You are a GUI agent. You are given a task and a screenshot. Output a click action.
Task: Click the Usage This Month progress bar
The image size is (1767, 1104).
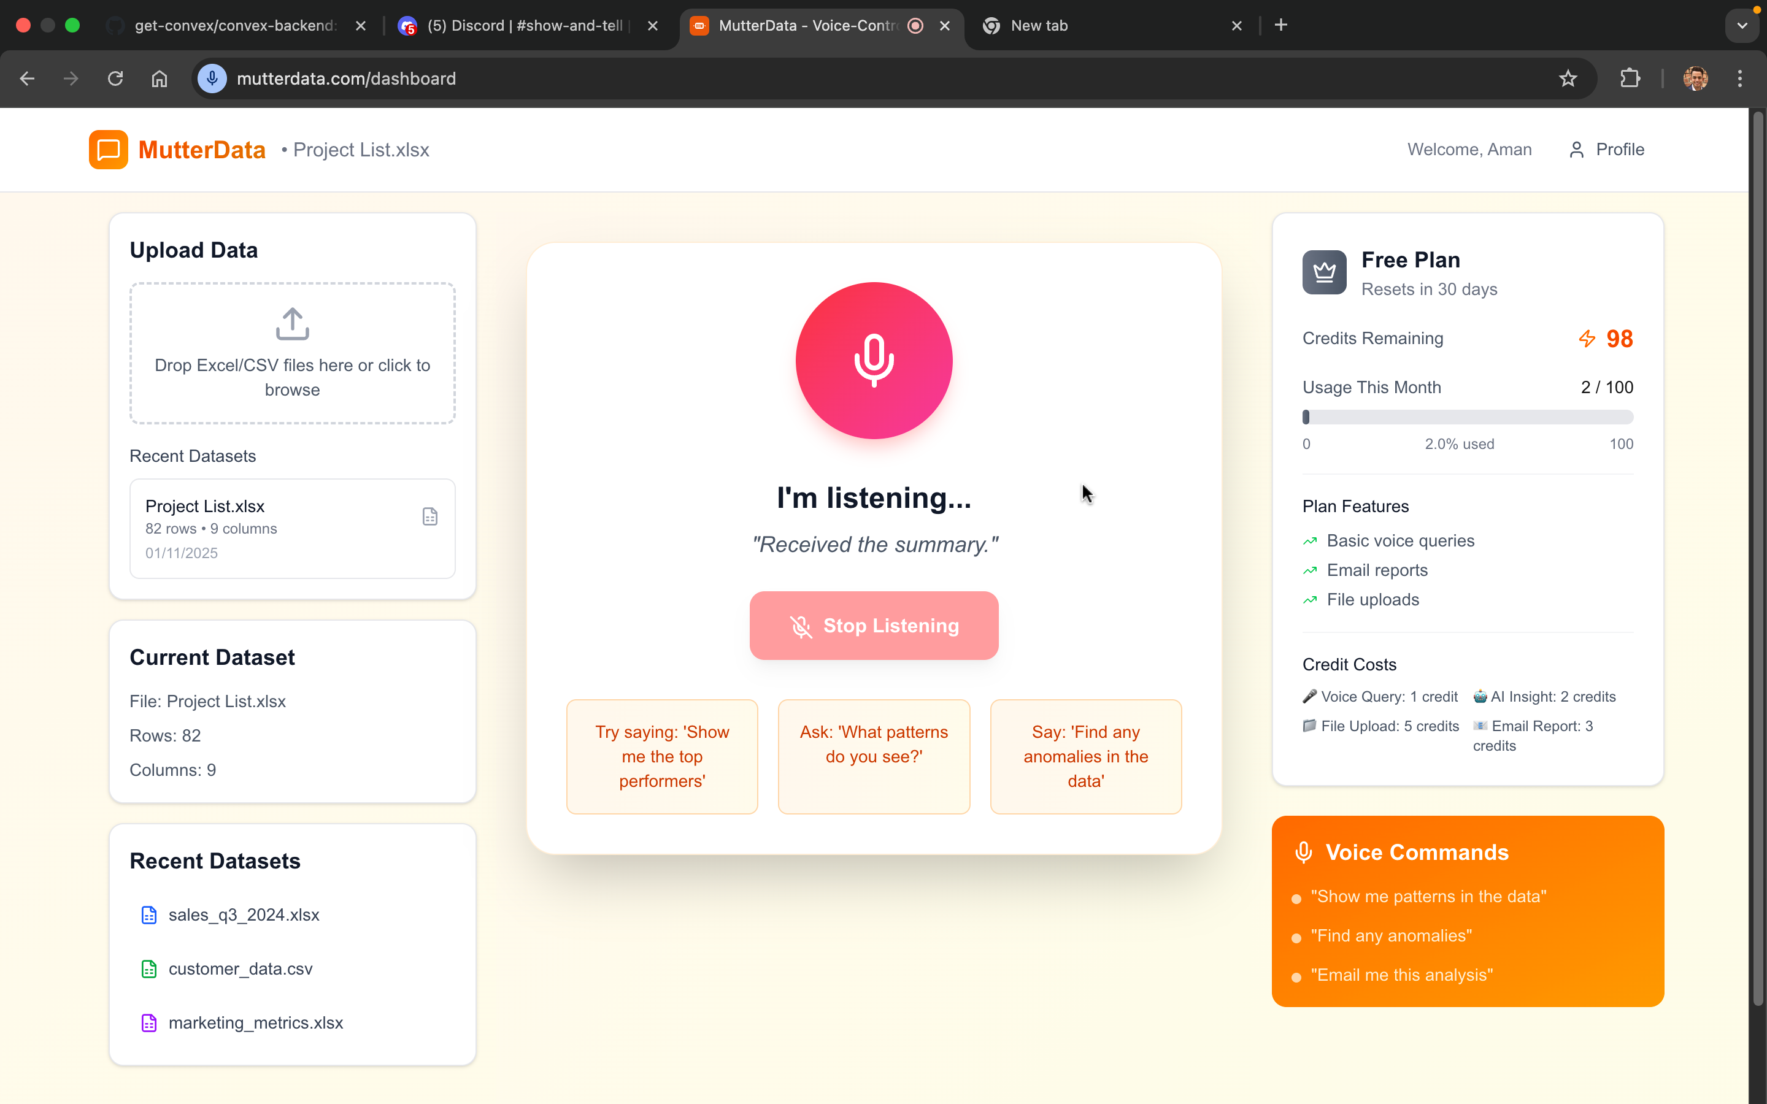pos(1467,417)
